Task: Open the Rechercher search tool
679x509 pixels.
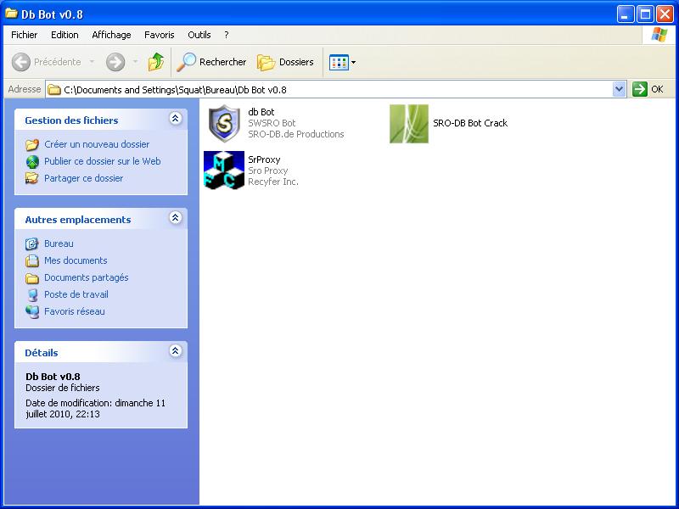Action: (211, 62)
